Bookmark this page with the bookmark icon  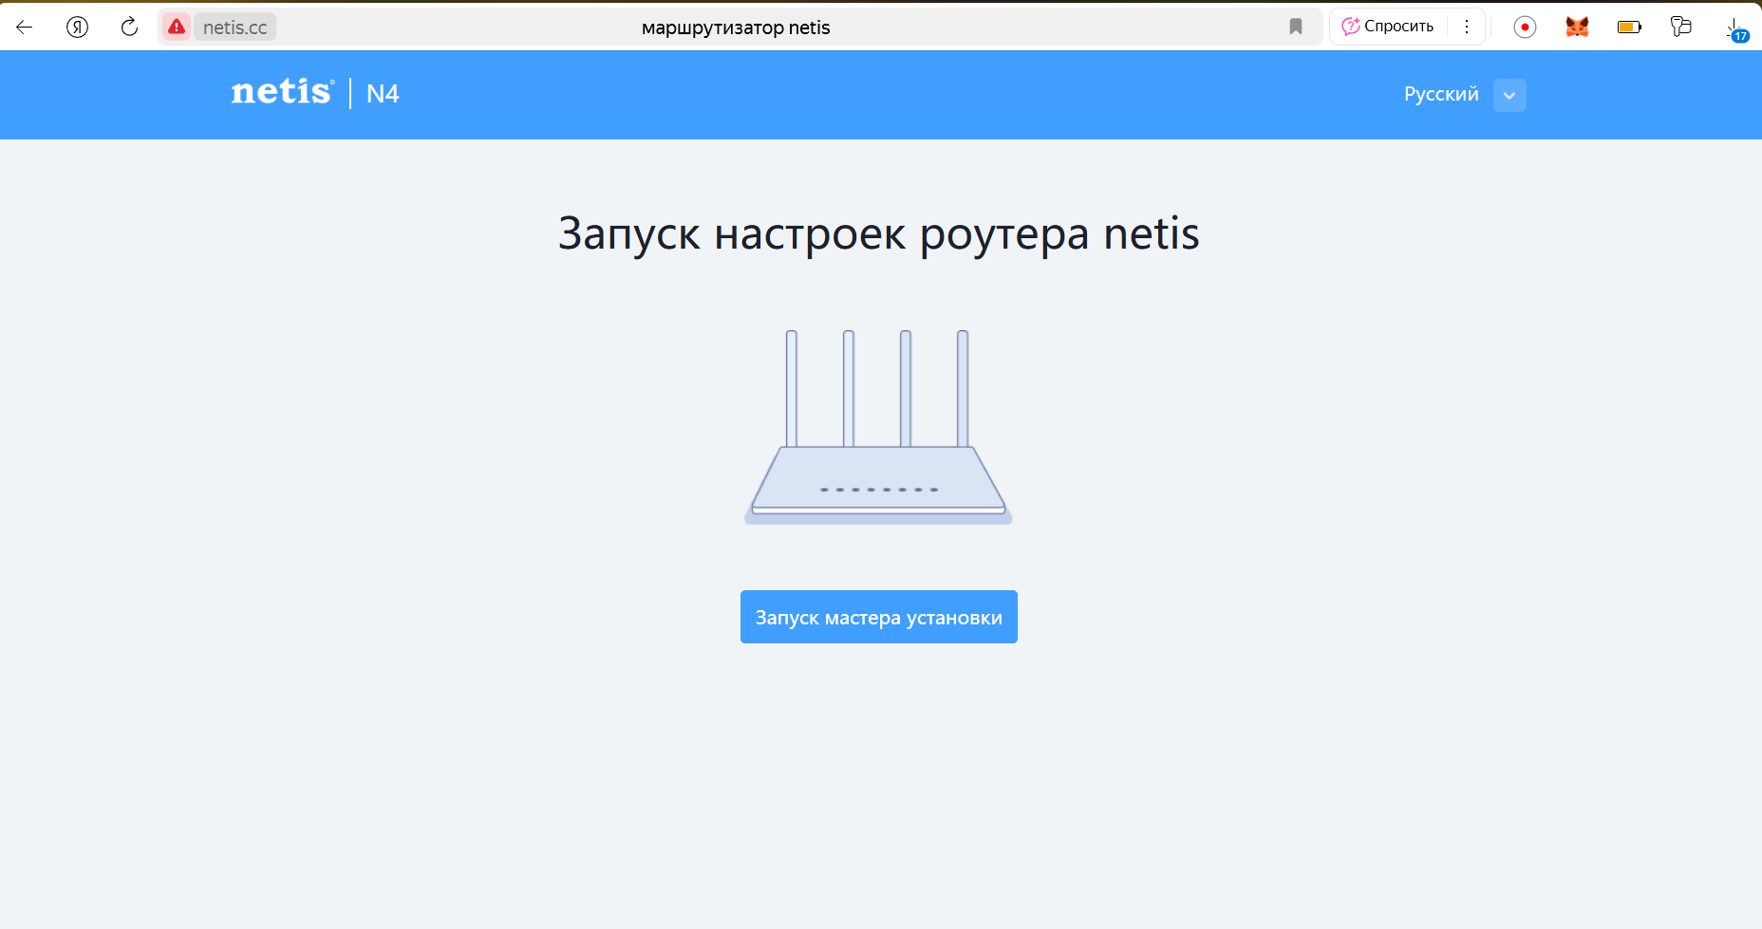pyautogui.click(x=1296, y=27)
